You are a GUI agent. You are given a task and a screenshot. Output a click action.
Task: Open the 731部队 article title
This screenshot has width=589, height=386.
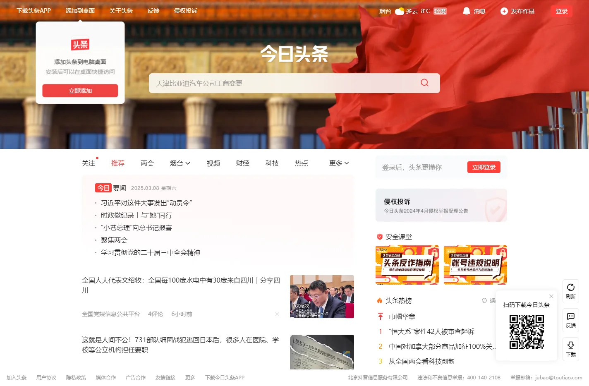click(x=180, y=345)
